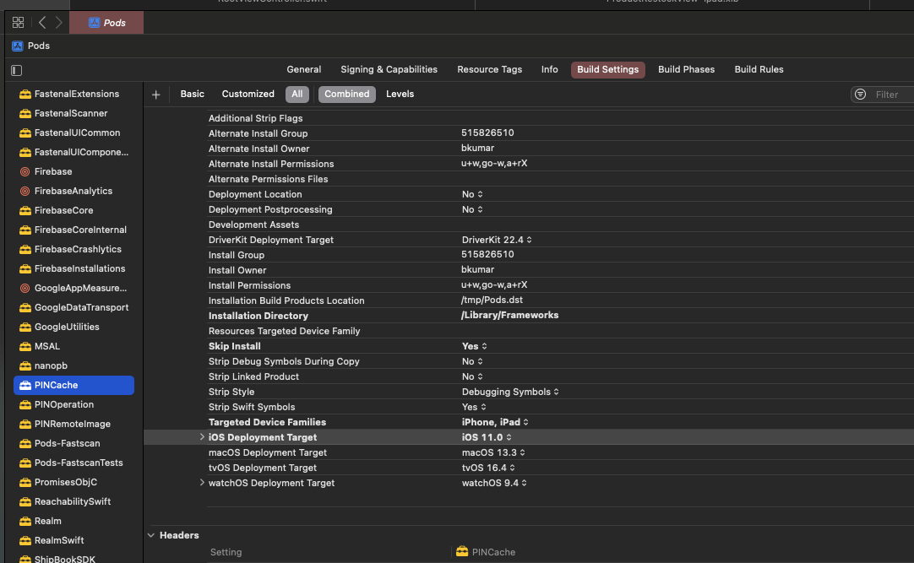This screenshot has height=563, width=914.
Task: Click the PINOperation framework icon
Action: tap(25, 404)
